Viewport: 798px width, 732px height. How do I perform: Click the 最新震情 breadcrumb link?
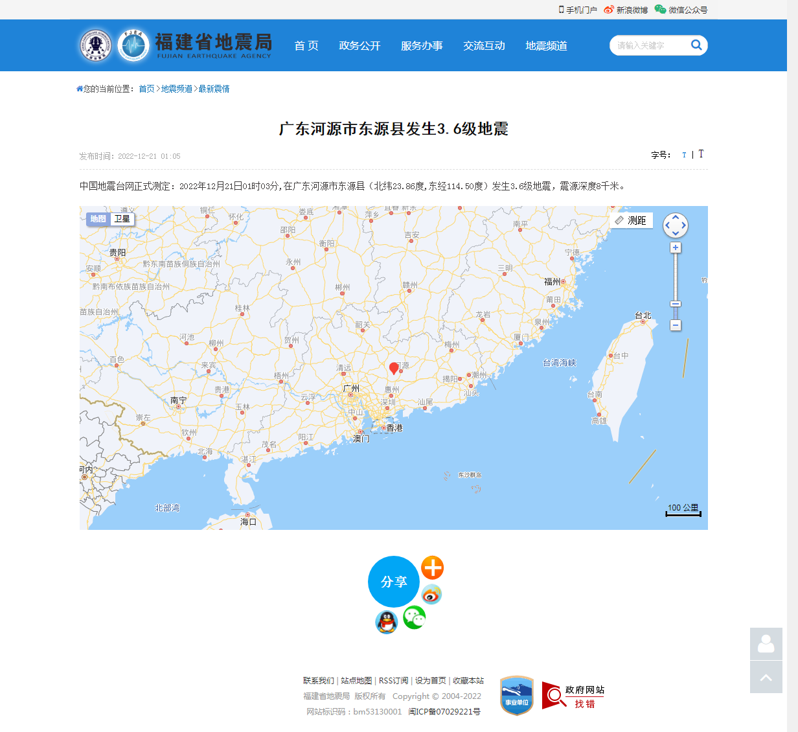(214, 89)
